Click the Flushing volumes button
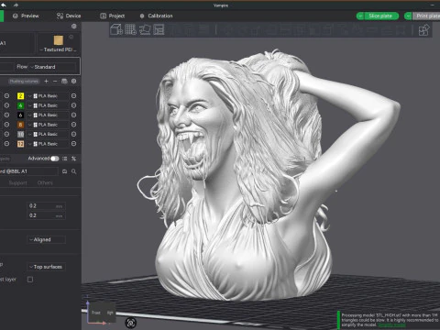440x330 pixels. click(x=24, y=82)
